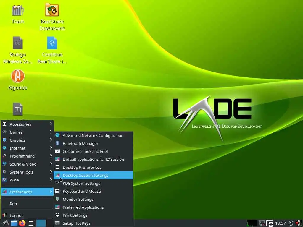Open Customize Look and Feel
This screenshot has height=227, width=303.
[93, 152]
